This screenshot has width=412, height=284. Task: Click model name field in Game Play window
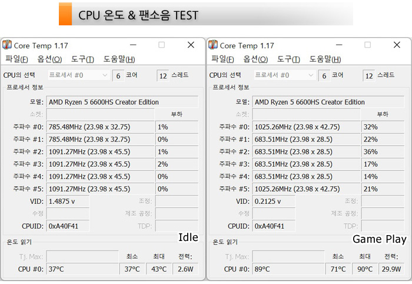(328, 102)
